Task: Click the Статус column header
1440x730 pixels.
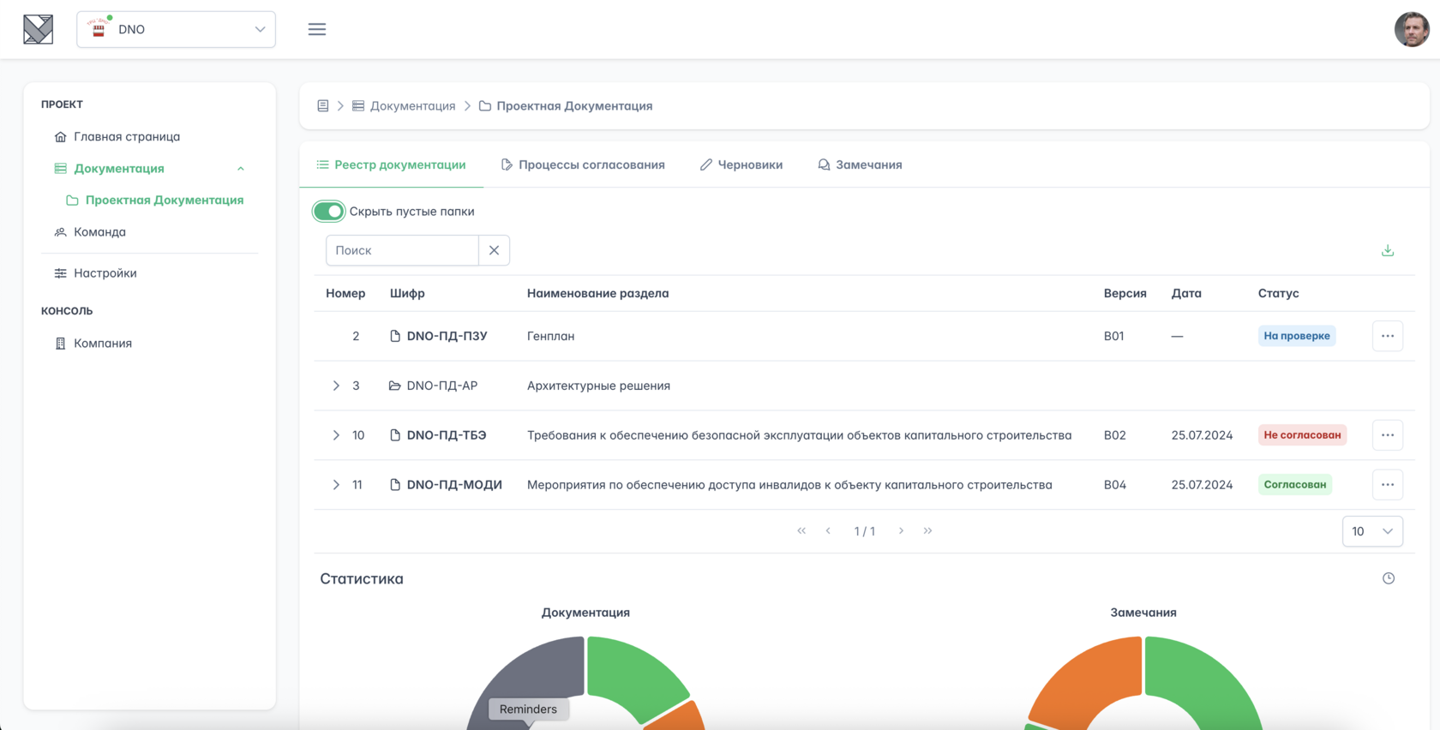Action: (1279, 293)
